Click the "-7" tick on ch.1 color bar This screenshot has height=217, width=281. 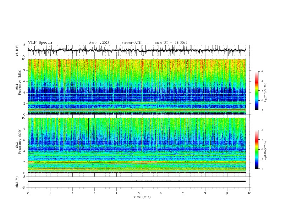261,110
